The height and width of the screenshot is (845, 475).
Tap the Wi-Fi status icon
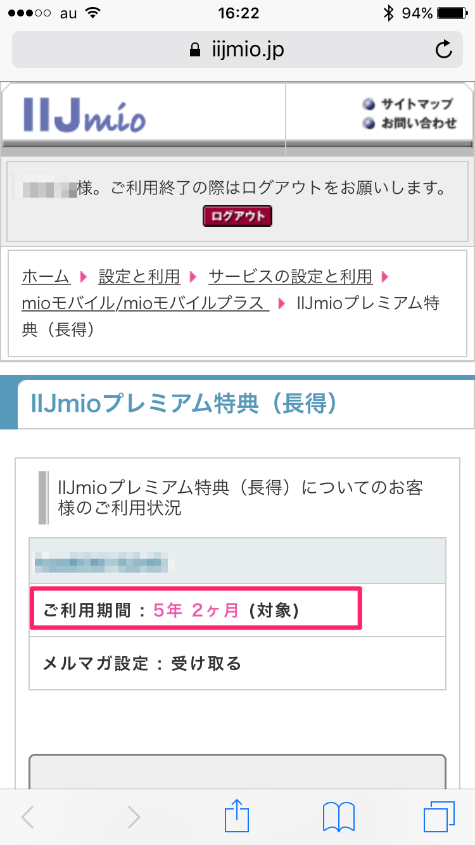click(93, 13)
